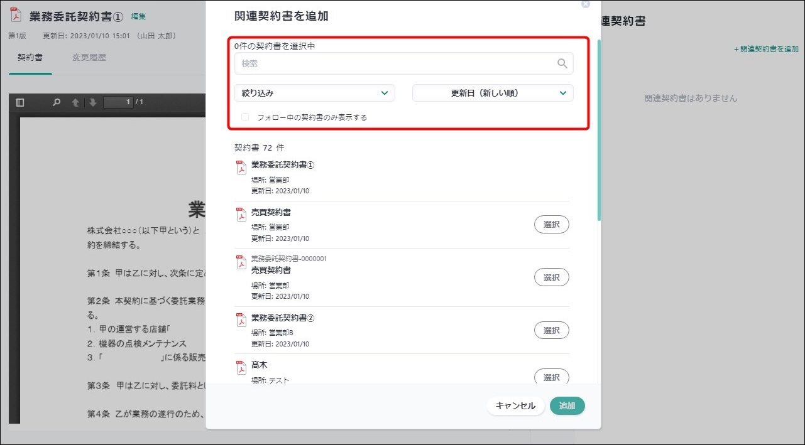The height and width of the screenshot is (445, 805).
Task: Go to previous page in PDF viewer
Action: pos(75,102)
